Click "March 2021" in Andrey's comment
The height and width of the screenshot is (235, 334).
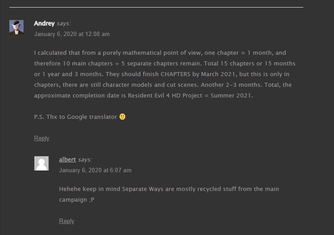(218, 74)
